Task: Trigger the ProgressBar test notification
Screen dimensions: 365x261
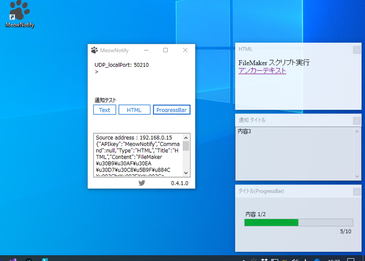Action: 171,110
